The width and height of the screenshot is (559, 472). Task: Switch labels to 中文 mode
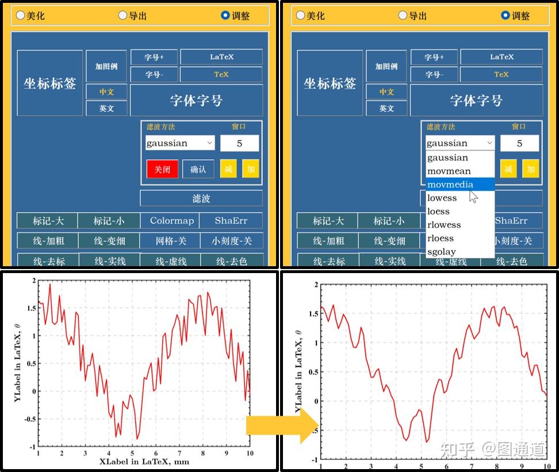[x=106, y=92]
